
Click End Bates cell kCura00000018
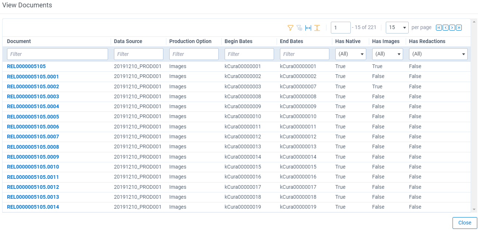(x=298, y=197)
